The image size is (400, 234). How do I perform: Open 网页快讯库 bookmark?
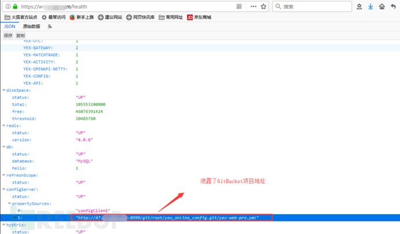[x=140, y=17]
